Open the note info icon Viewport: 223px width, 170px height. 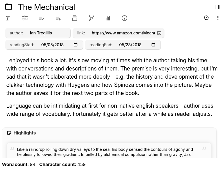click(124, 18)
